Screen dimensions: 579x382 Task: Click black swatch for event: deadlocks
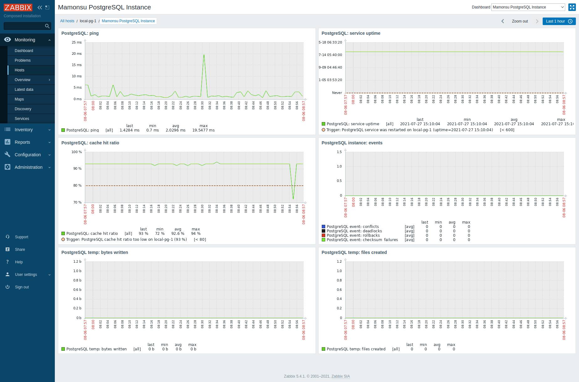point(324,231)
